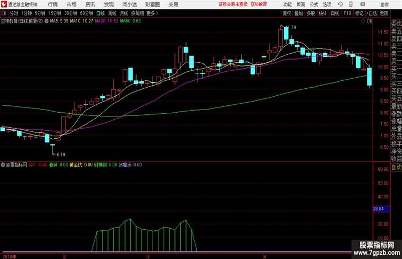Click the mobile phone icon
The image size is (402, 259).
click(x=351, y=4)
